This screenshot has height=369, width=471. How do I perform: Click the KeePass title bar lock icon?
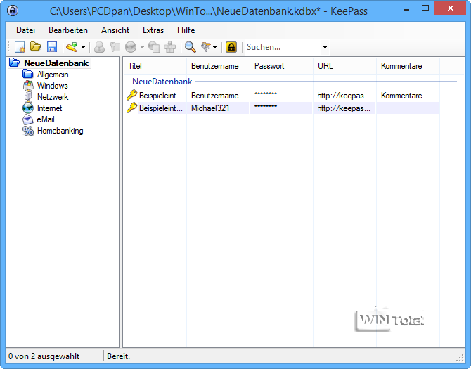[13, 11]
